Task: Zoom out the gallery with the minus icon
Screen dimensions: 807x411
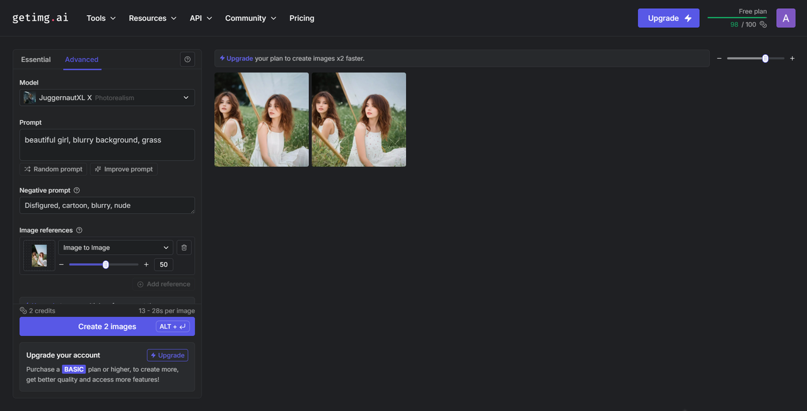Action: [x=719, y=59]
